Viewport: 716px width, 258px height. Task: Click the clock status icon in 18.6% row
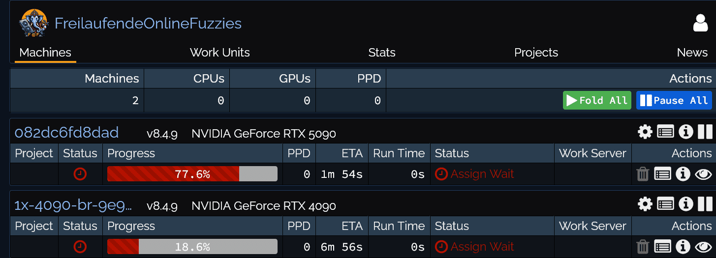[x=80, y=247]
